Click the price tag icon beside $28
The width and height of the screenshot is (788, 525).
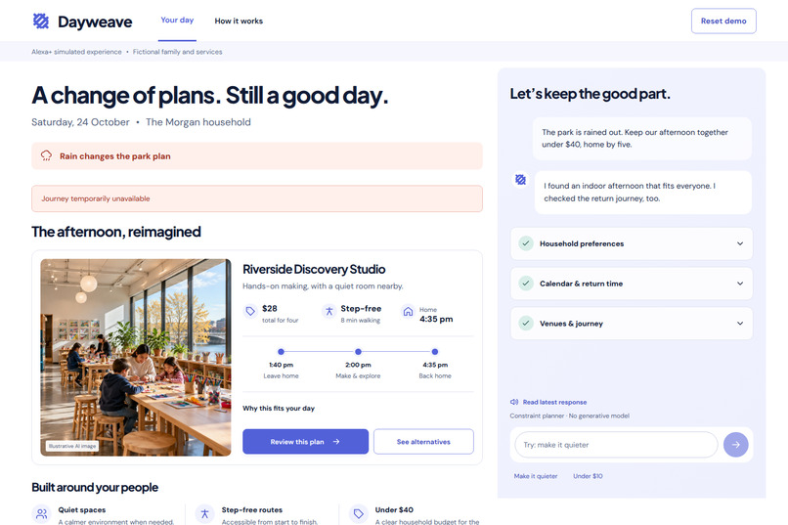(x=249, y=312)
